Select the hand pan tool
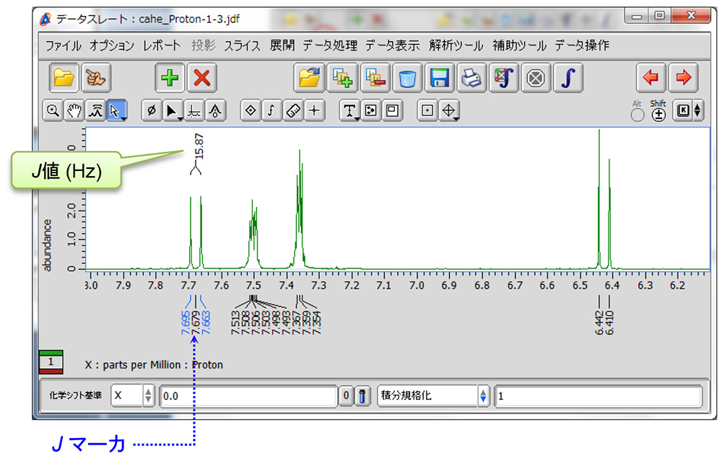 click(74, 111)
